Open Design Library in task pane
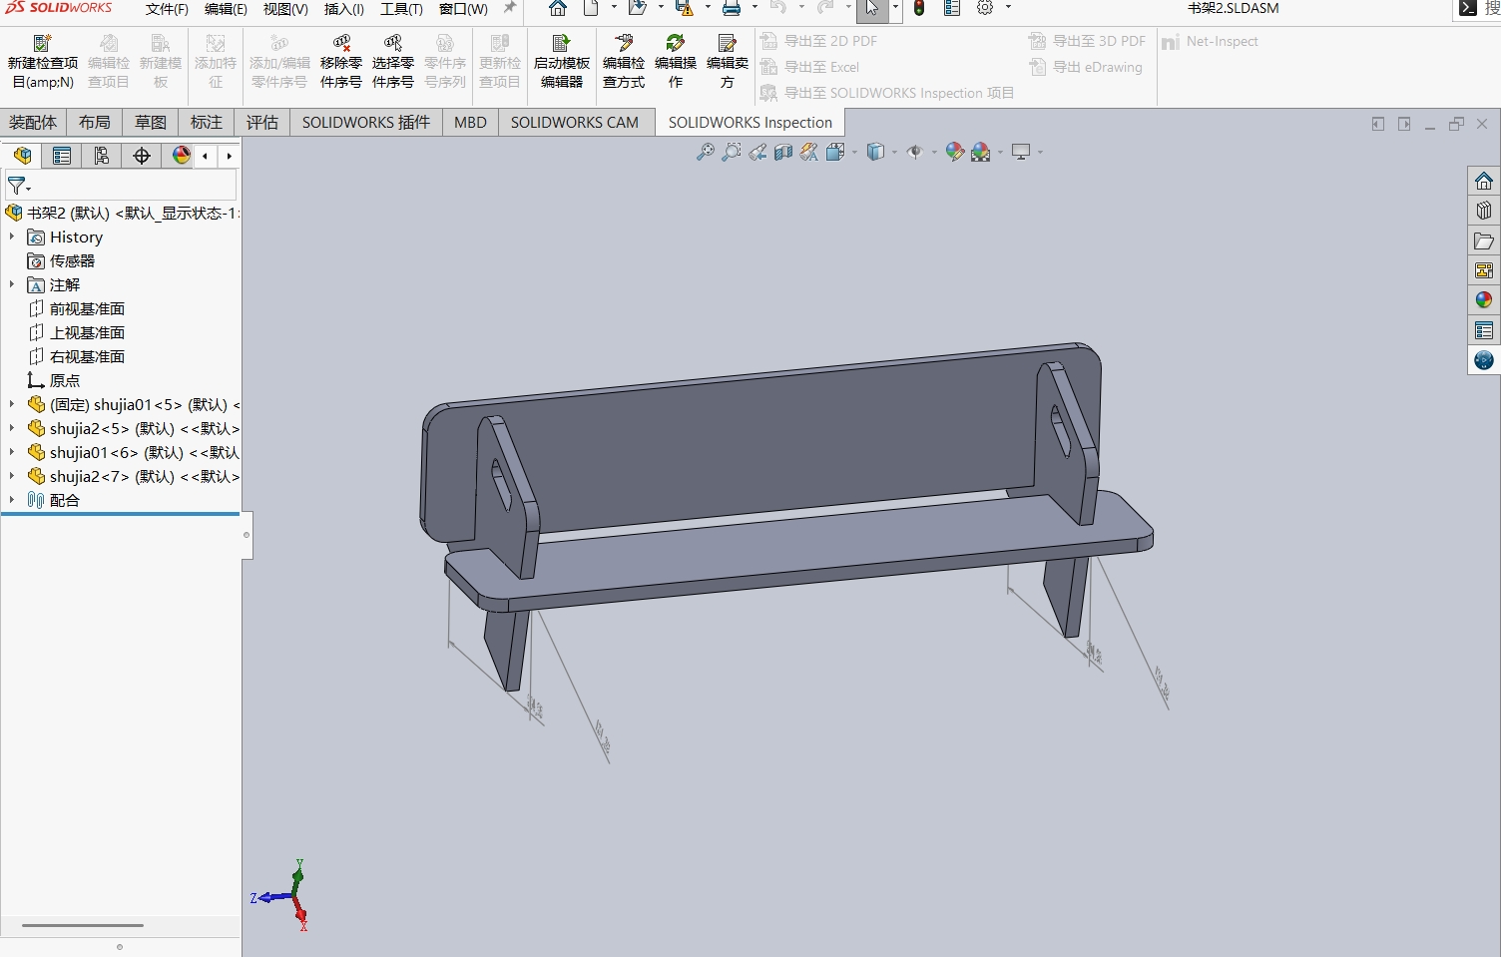 pos(1484,211)
